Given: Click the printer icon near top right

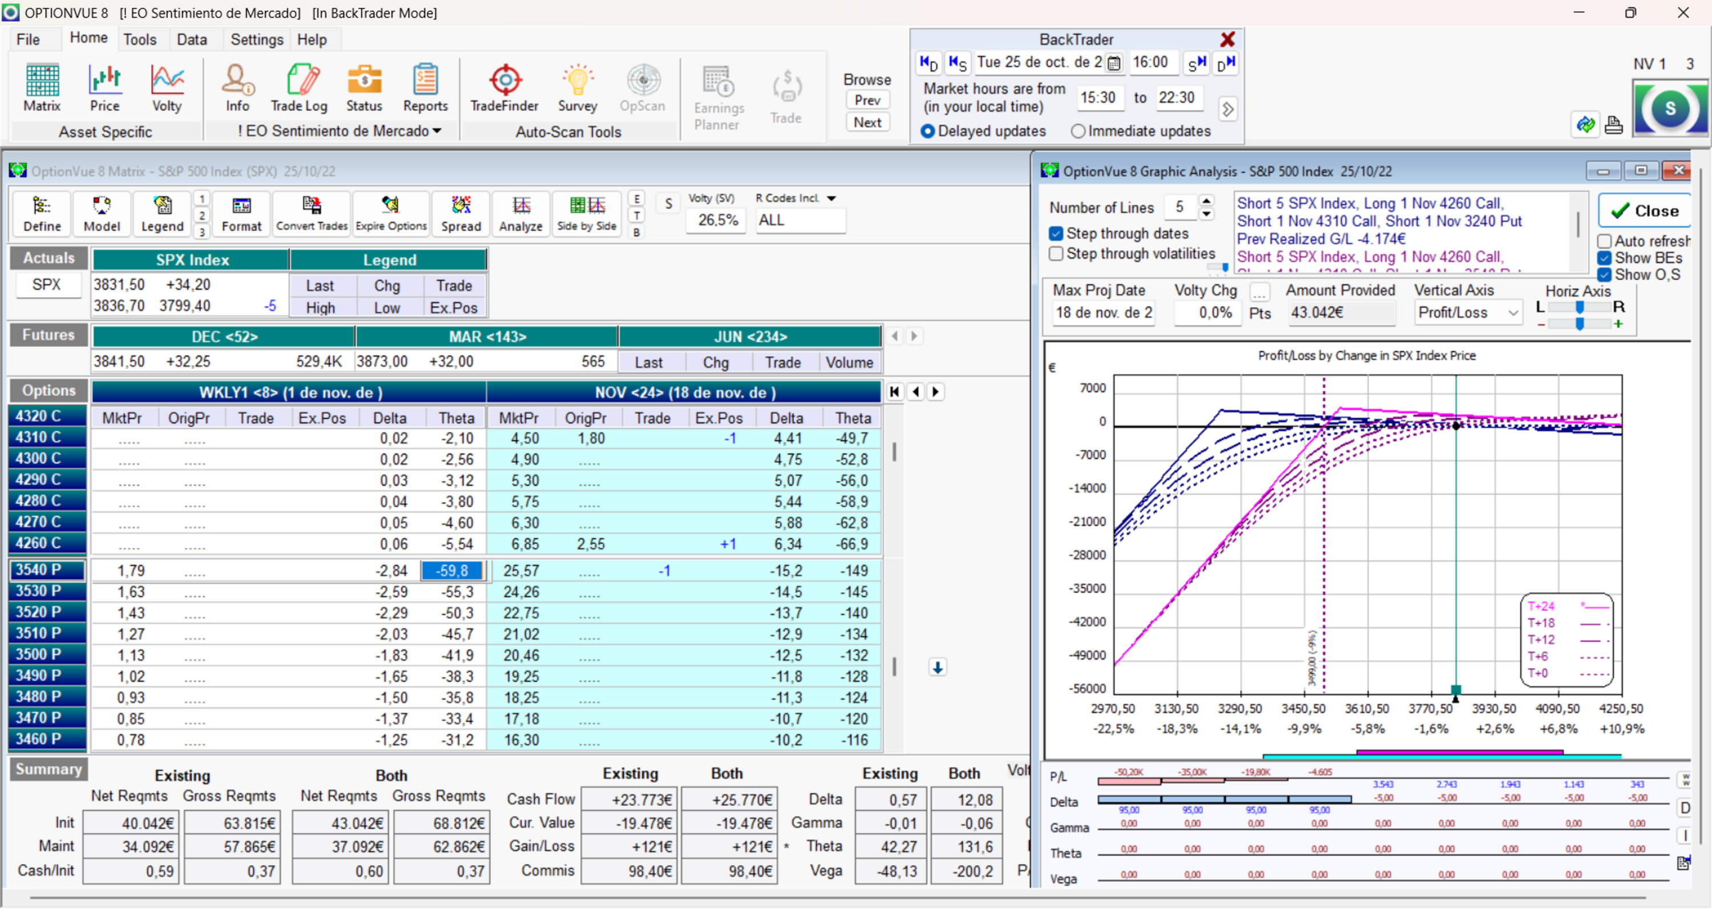Looking at the screenshot, I should 1613,125.
